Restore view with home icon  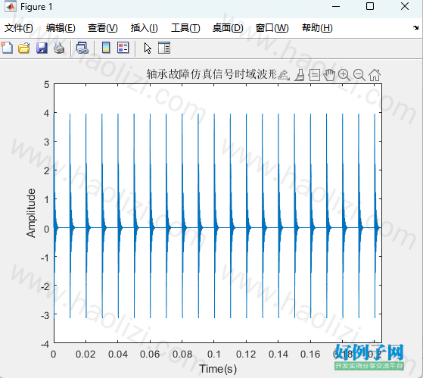coord(375,75)
